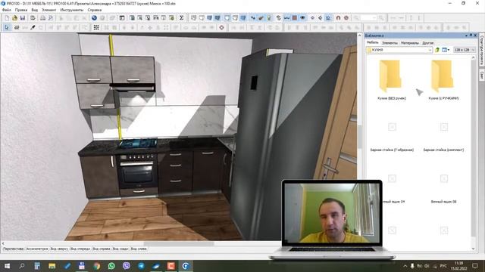The width and height of the screenshot is (485, 272).
Task: Switch to Вид справа view tab
Action: (x=102, y=249)
